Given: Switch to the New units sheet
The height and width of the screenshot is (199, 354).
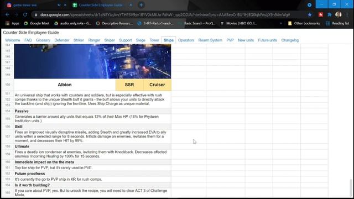Looking at the screenshot, I should pyautogui.click(x=246, y=40).
